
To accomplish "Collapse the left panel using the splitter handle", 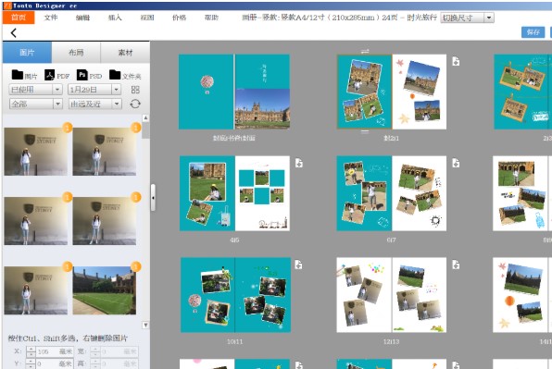I will click(x=153, y=198).
